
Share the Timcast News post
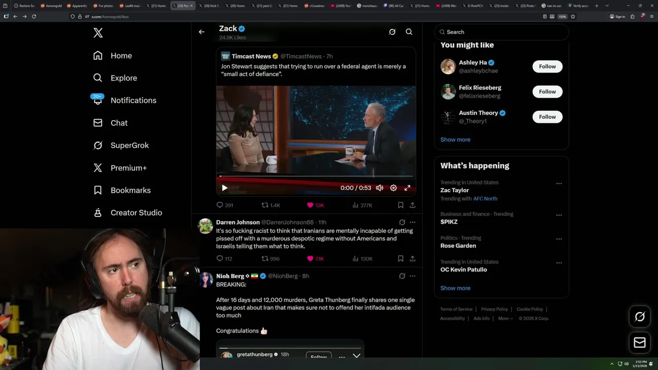tap(412, 205)
